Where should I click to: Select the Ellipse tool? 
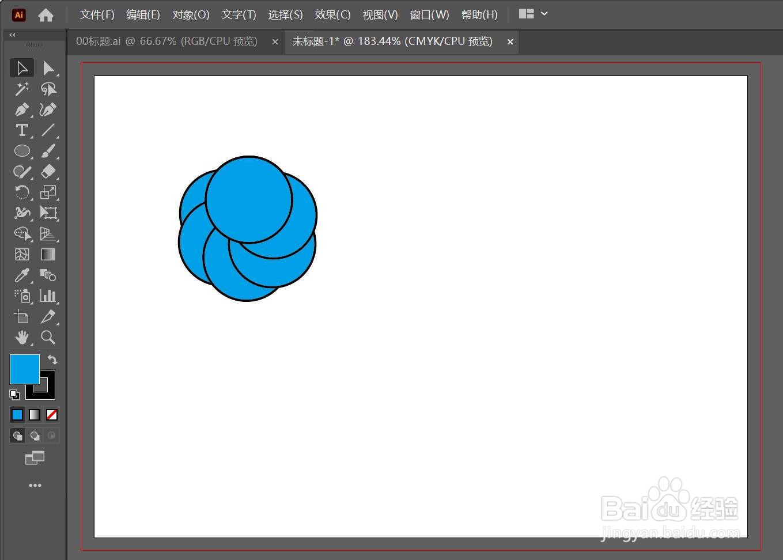pos(22,151)
